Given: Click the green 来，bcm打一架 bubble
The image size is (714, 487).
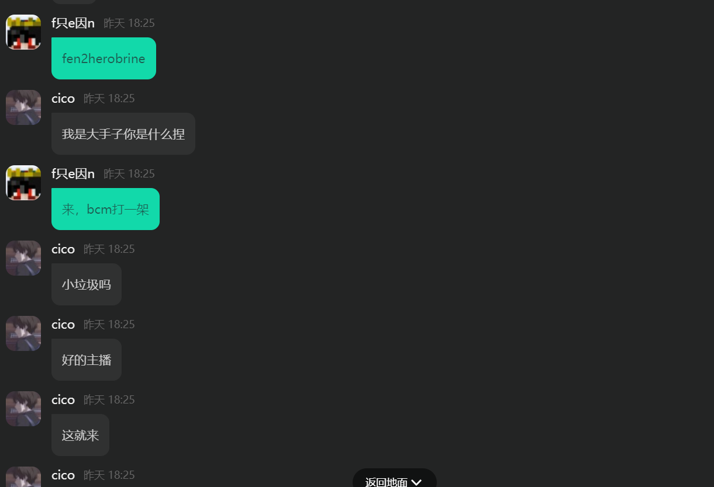Looking at the screenshot, I should tap(105, 209).
